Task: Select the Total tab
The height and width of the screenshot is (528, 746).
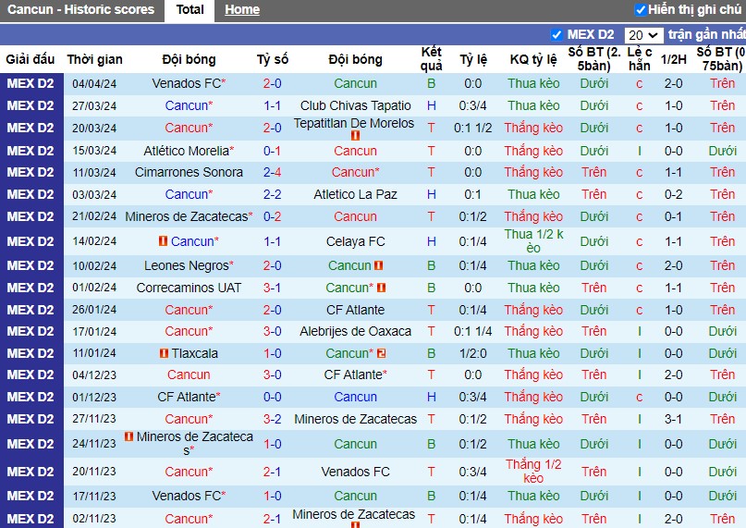Action: pyautogui.click(x=190, y=10)
